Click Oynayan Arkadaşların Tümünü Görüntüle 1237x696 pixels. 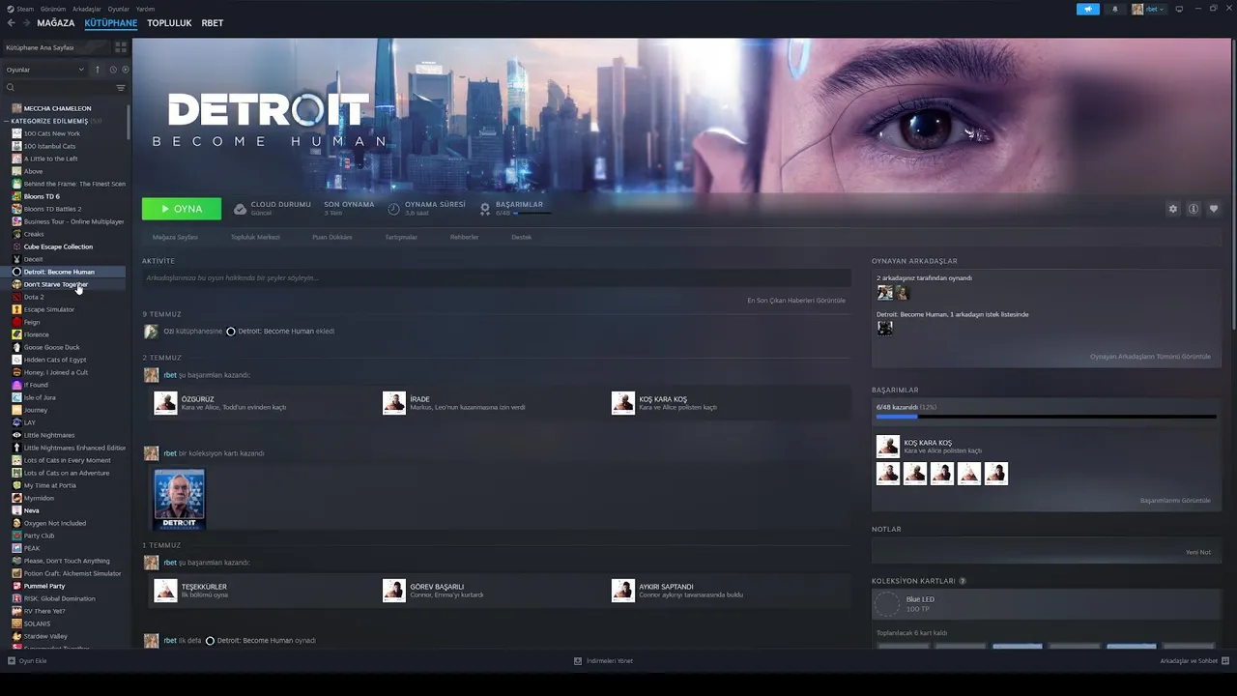1150,357
